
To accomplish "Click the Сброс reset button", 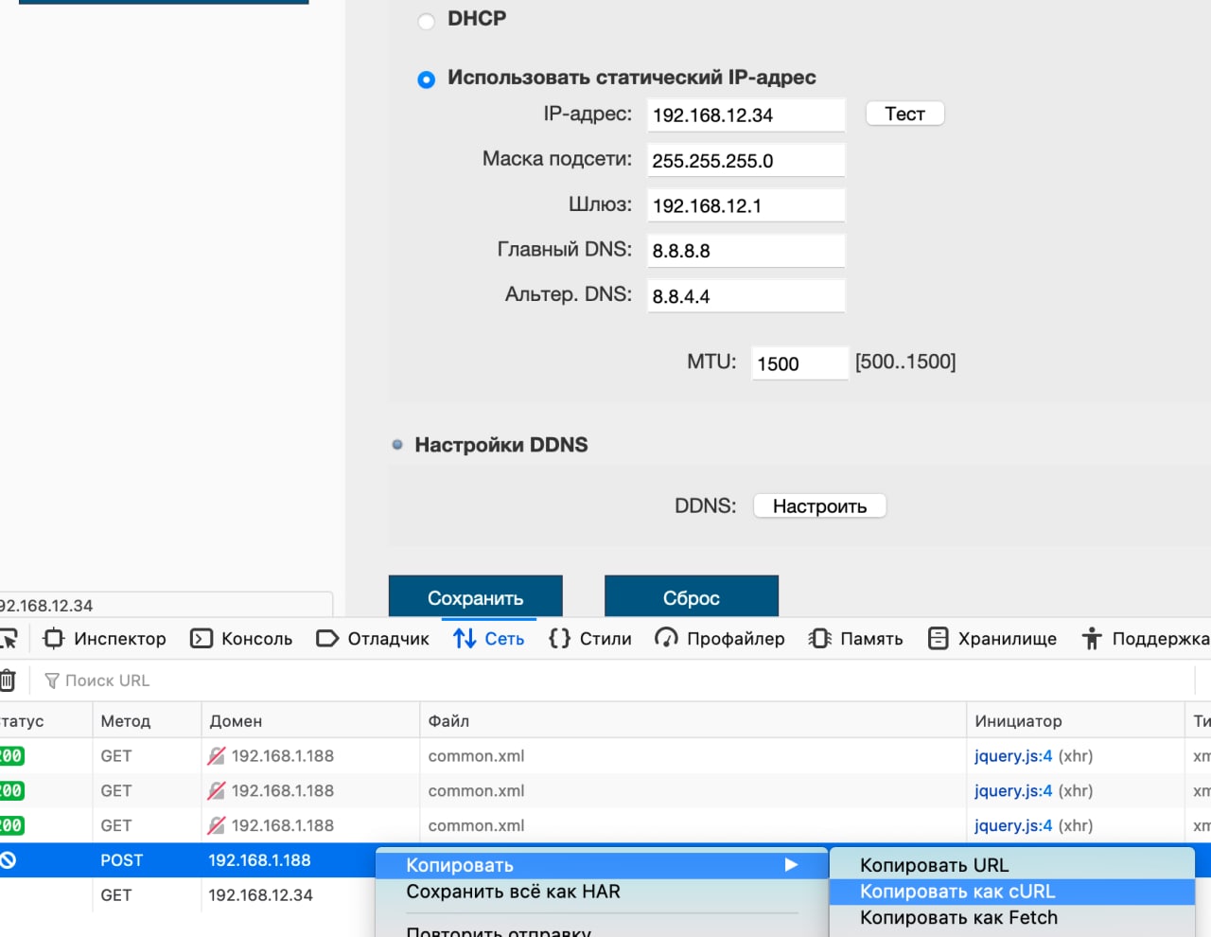I will click(x=692, y=597).
